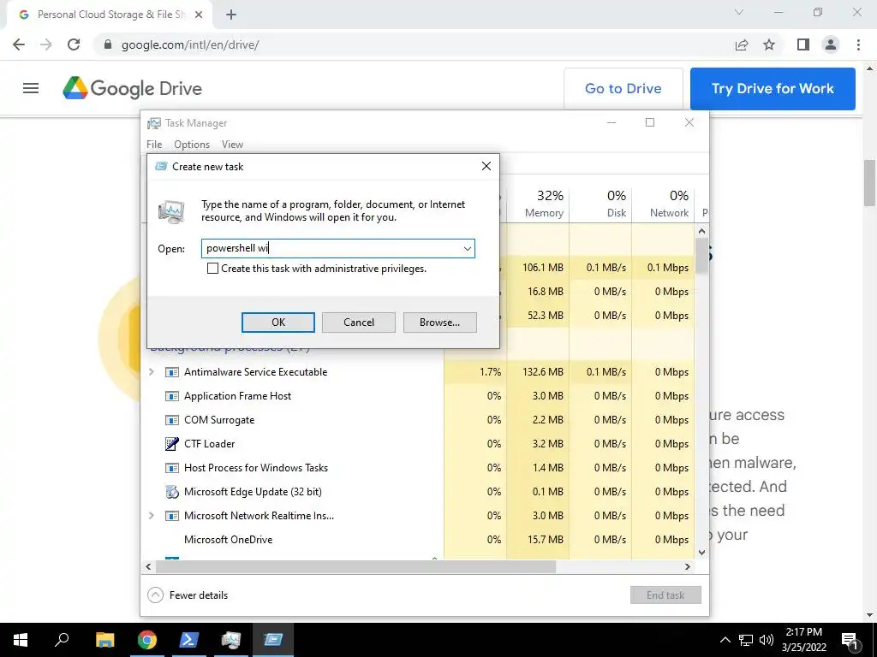Click network status tray icon
The height and width of the screenshot is (657, 877).
pos(746,640)
